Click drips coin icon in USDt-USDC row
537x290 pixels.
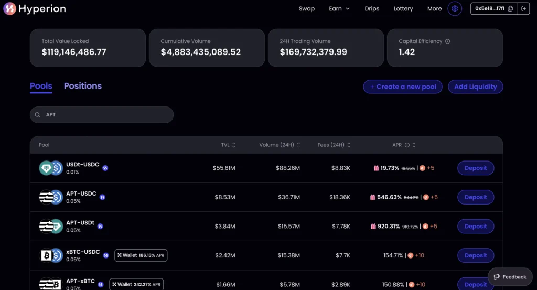[423, 168]
